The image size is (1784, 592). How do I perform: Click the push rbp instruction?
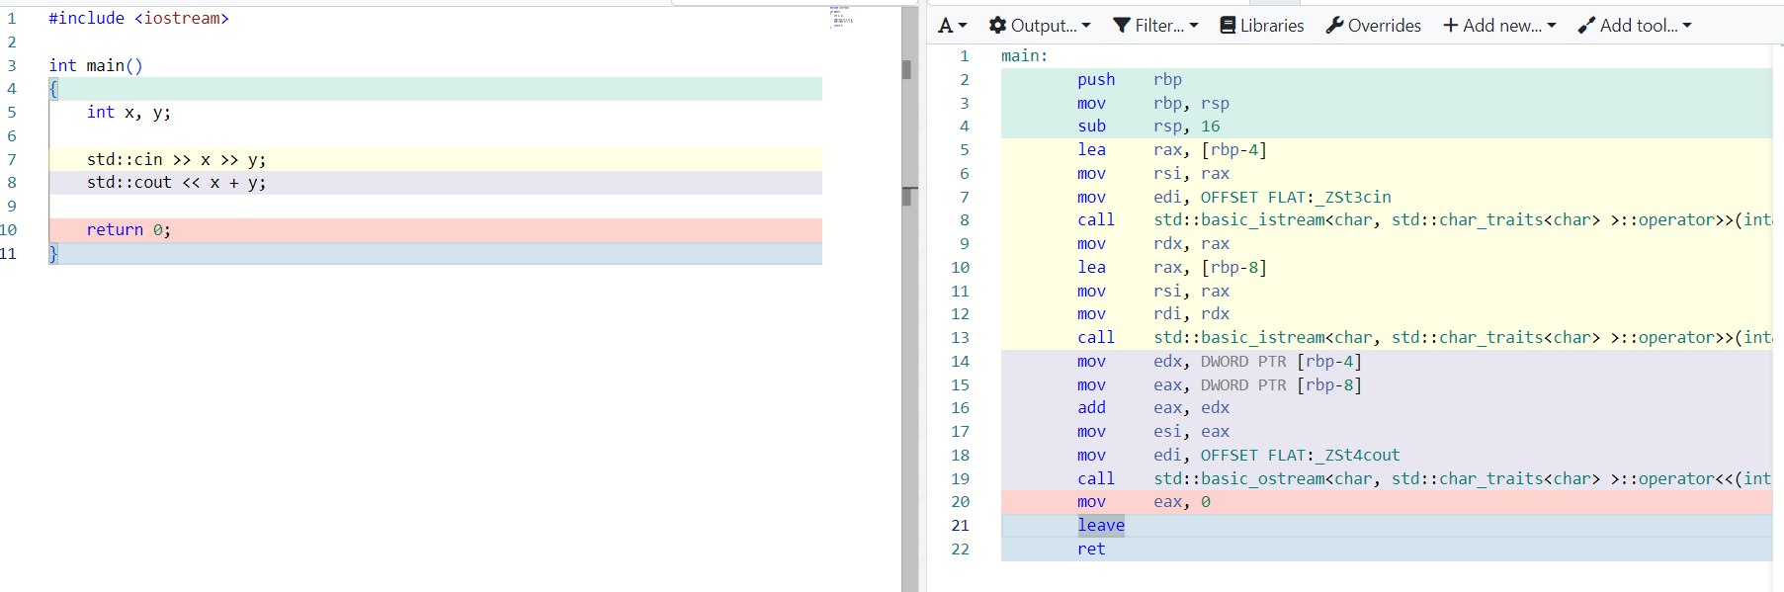[x=1130, y=80]
